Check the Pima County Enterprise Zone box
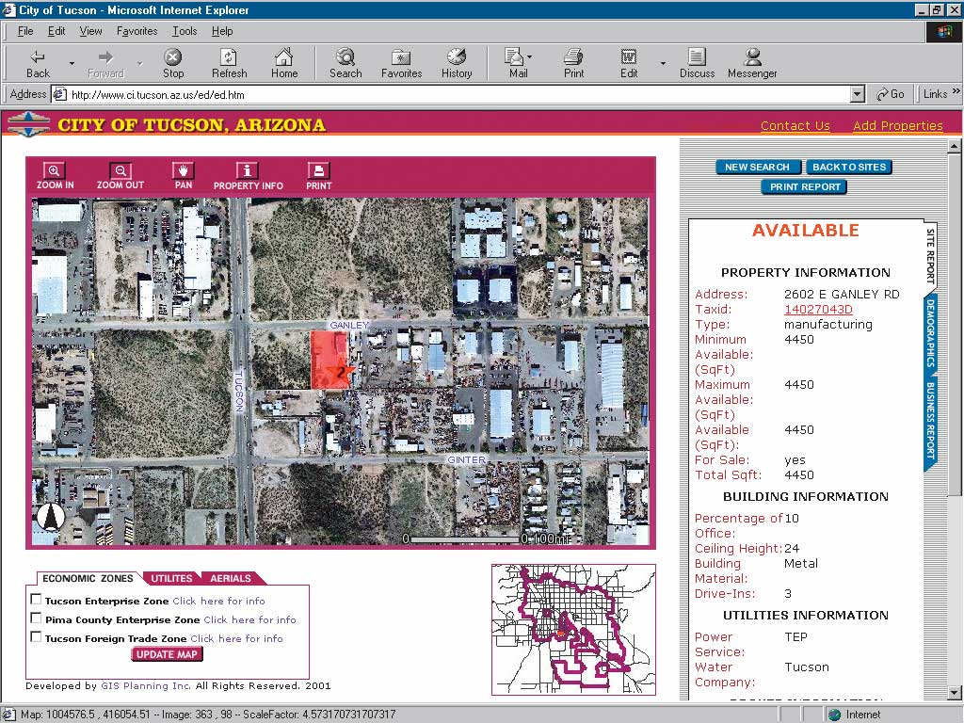 pos(37,619)
